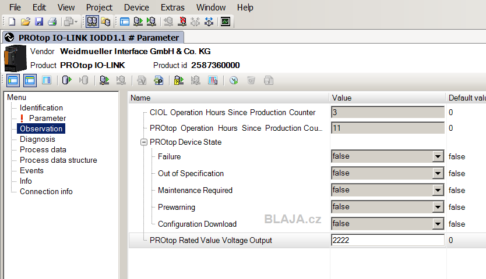486x279 pixels.
Task: Open the Maintenance Required value dropdown
Action: pyautogui.click(x=438, y=190)
